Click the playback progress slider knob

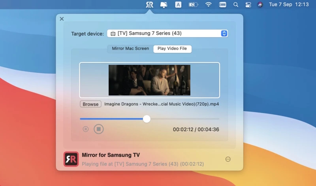[147, 119]
